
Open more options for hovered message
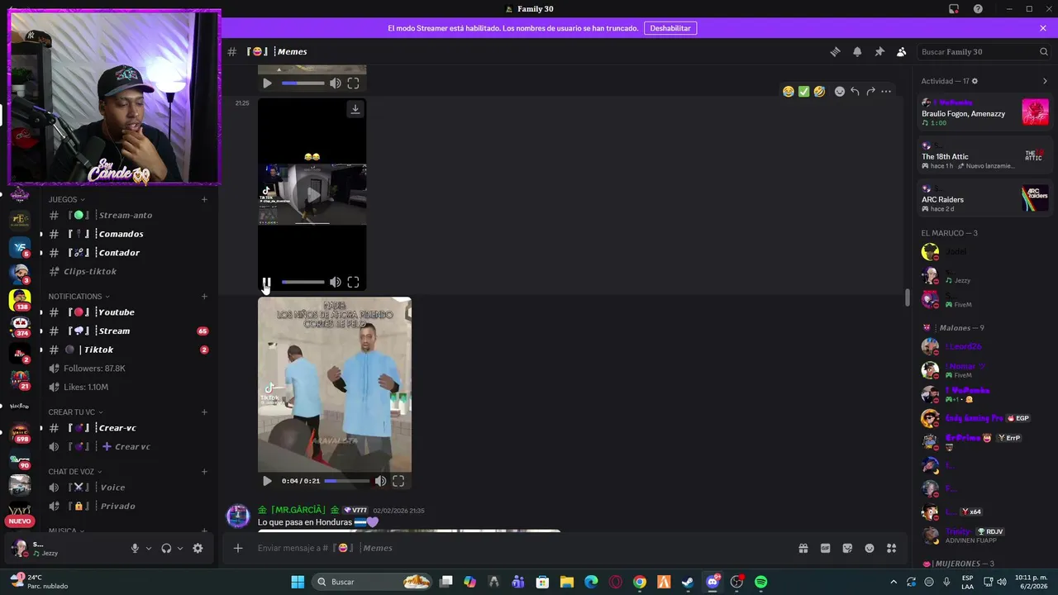point(886,92)
